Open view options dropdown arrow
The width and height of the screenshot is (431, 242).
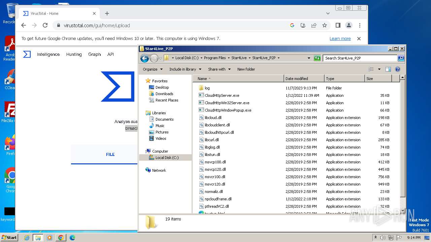pyautogui.click(x=379, y=69)
